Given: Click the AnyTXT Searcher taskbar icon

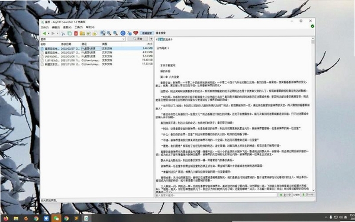Looking at the screenshot, I should (x=86, y=218).
